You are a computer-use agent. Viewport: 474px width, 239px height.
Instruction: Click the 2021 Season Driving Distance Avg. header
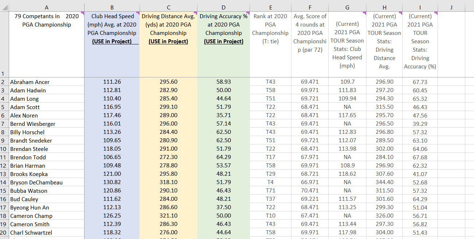(x=384, y=44)
